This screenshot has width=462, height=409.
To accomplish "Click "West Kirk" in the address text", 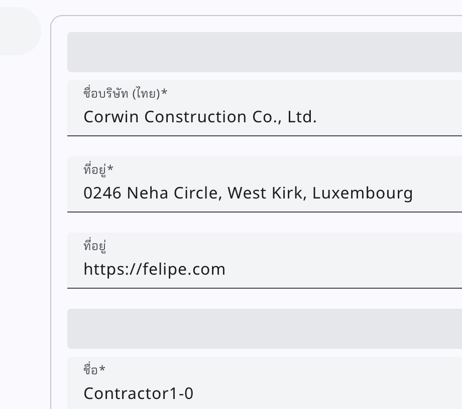I will [x=266, y=193].
